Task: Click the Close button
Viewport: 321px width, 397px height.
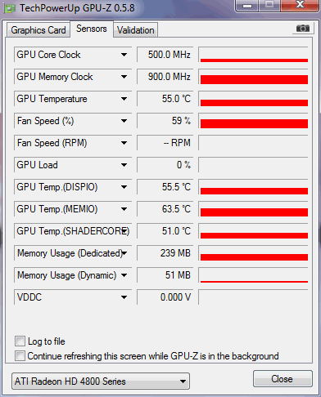Action: tap(282, 379)
